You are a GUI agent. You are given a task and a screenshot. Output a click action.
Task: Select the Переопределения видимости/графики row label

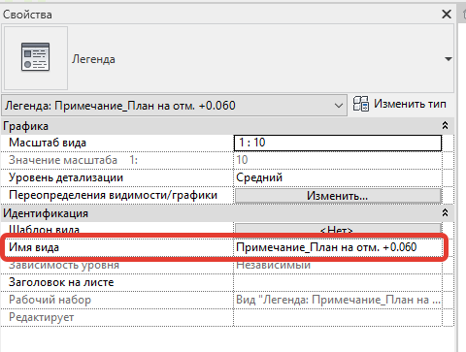[113, 195]
